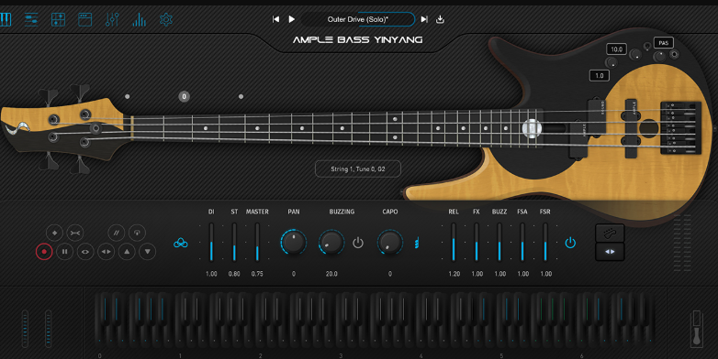Image resolution: width=718 pixels, height=359 pixels.
Task: Click the 1.0 value box on bass body
Action: (x=600, y=76)
